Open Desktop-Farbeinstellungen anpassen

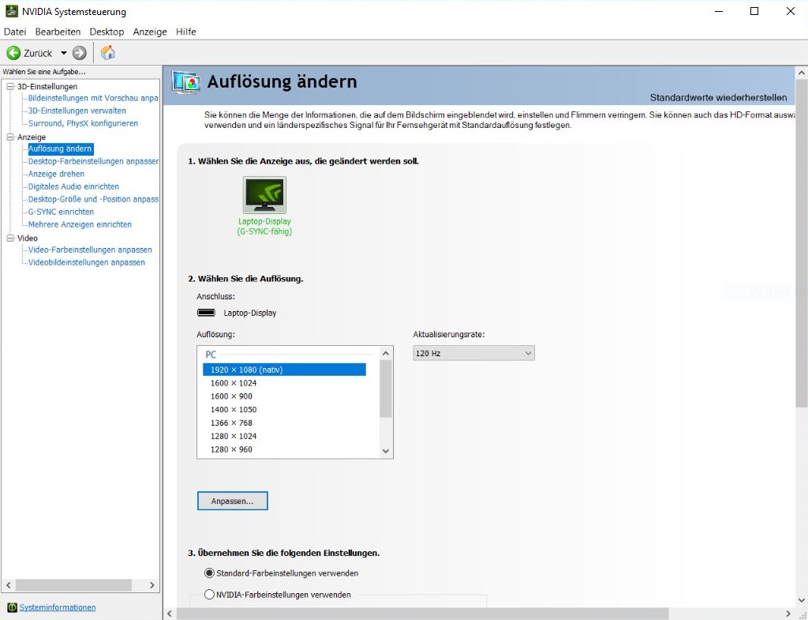point(93,161)
